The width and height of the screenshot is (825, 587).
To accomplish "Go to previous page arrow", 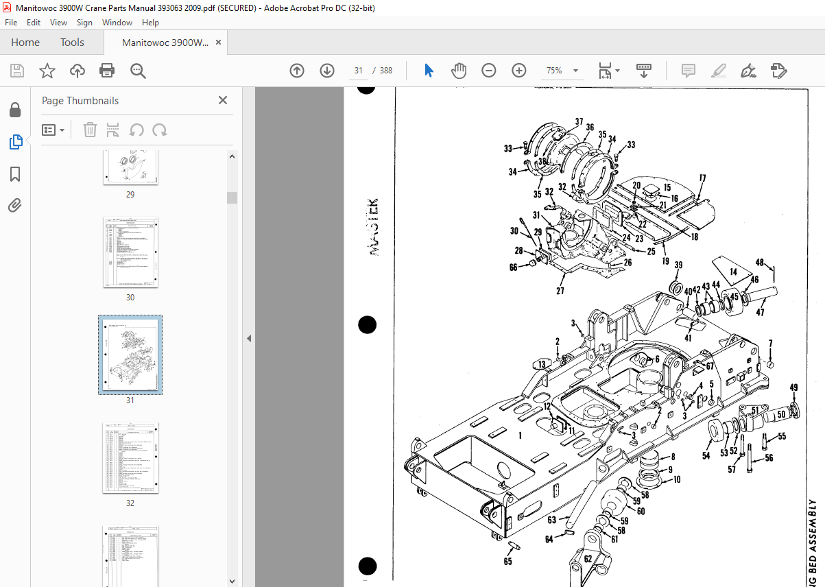I will click(x=297, y=71).
